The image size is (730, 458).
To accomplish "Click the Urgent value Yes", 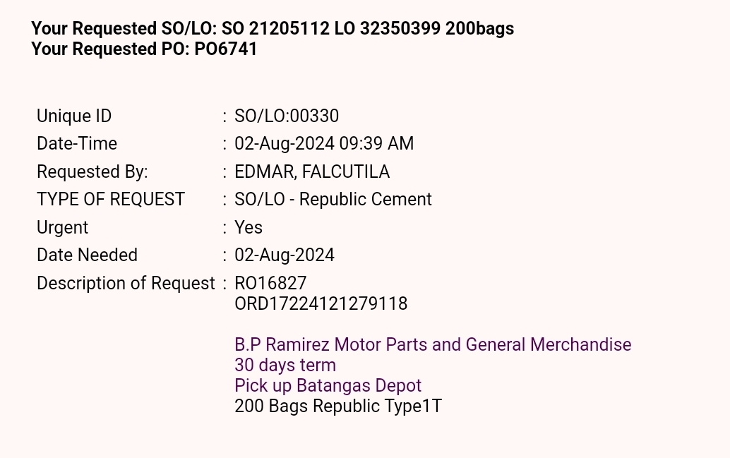I will click(249, 228).
